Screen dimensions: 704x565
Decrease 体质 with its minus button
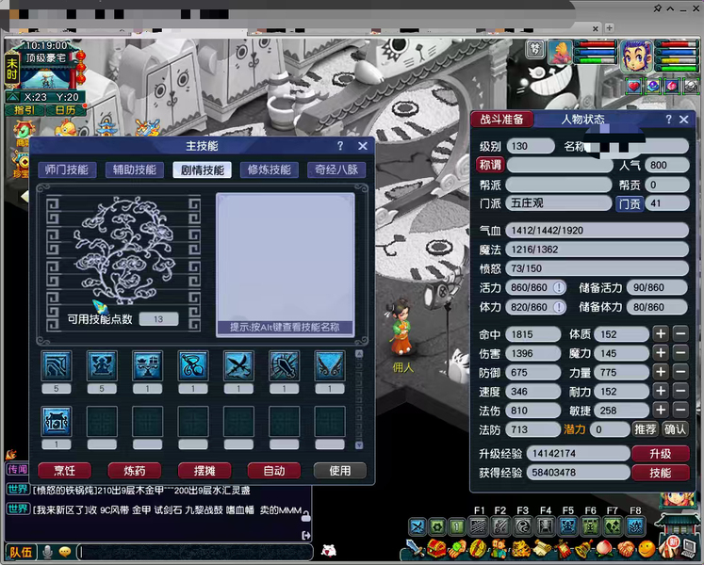(x=680, y=334)
